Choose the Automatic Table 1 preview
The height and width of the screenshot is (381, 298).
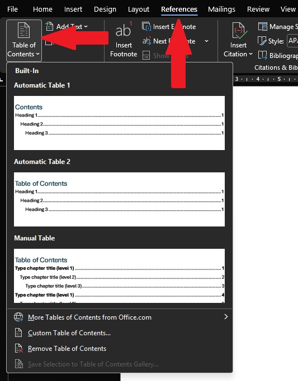coord(119,123)
